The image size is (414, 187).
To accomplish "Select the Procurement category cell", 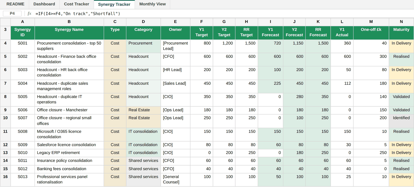I will [143, 46].
